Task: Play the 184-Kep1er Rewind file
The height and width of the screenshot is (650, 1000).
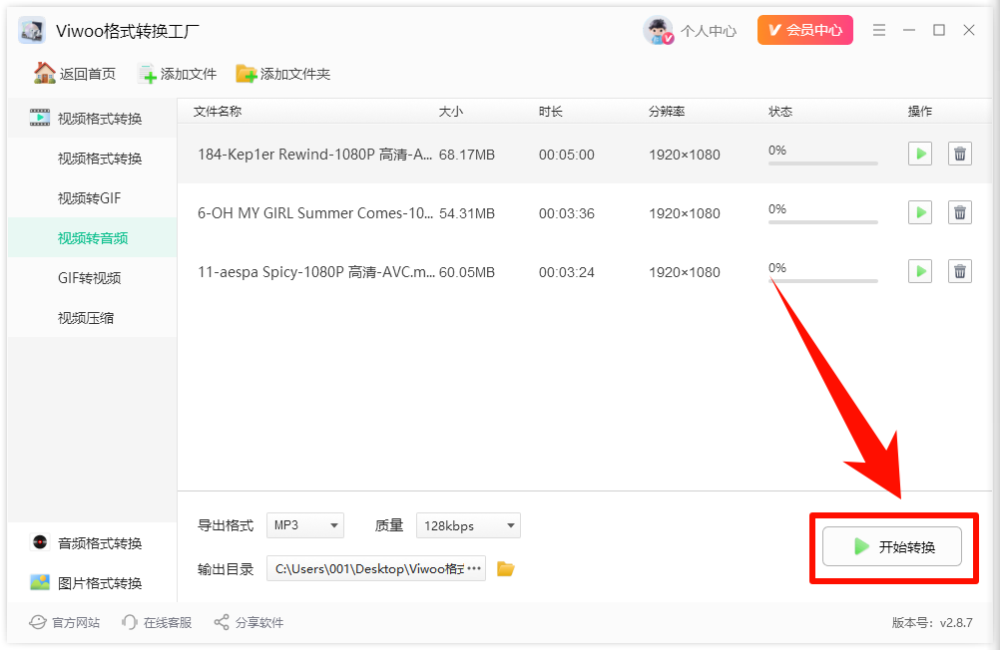Action: point(919,154)
